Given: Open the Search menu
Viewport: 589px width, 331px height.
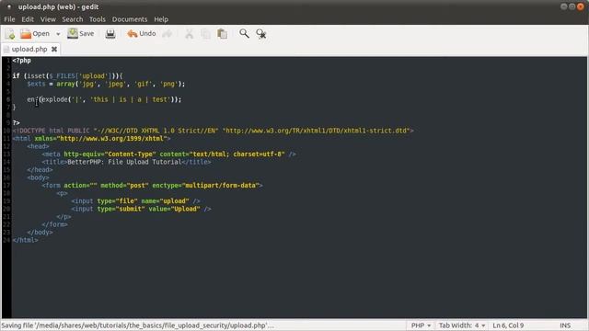Looking at the screenshot, I should [x=73, y=19].
